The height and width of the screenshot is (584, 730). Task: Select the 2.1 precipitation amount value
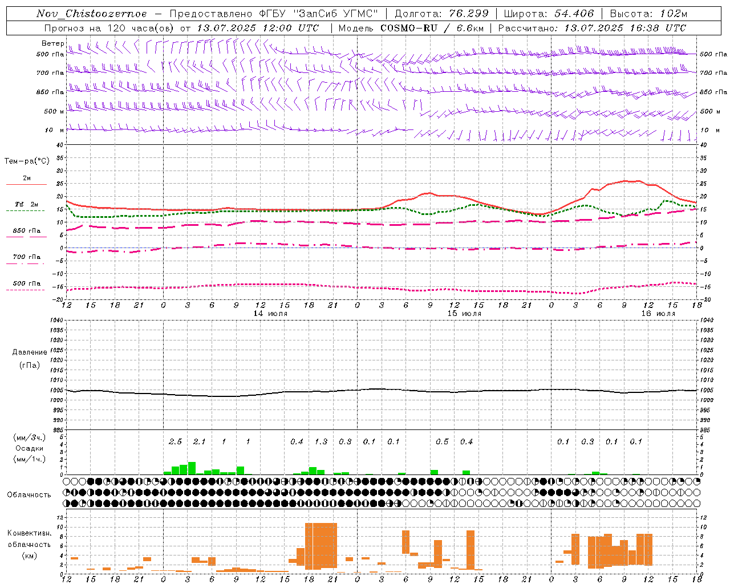[199, 441]
